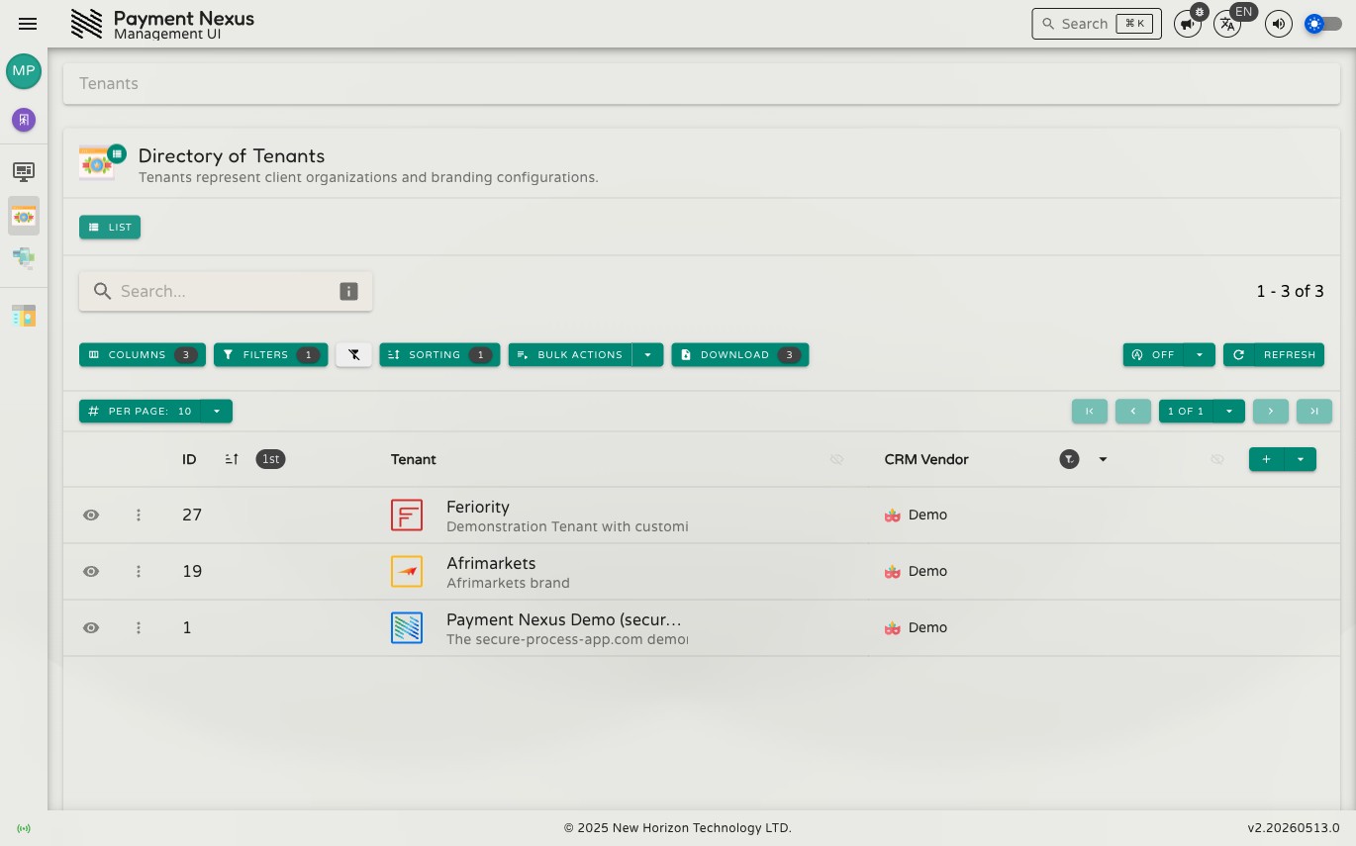Go to the previous page
Screen dimensions: 1356x846
[1133, 411]
